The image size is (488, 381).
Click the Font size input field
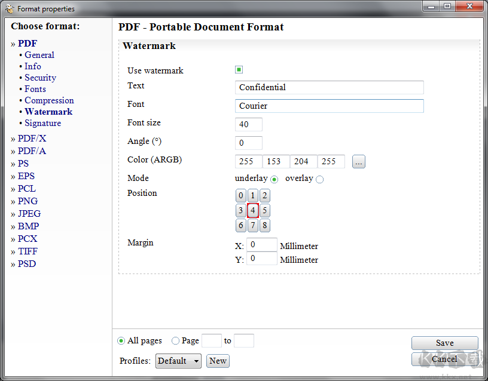pos(248,124)
